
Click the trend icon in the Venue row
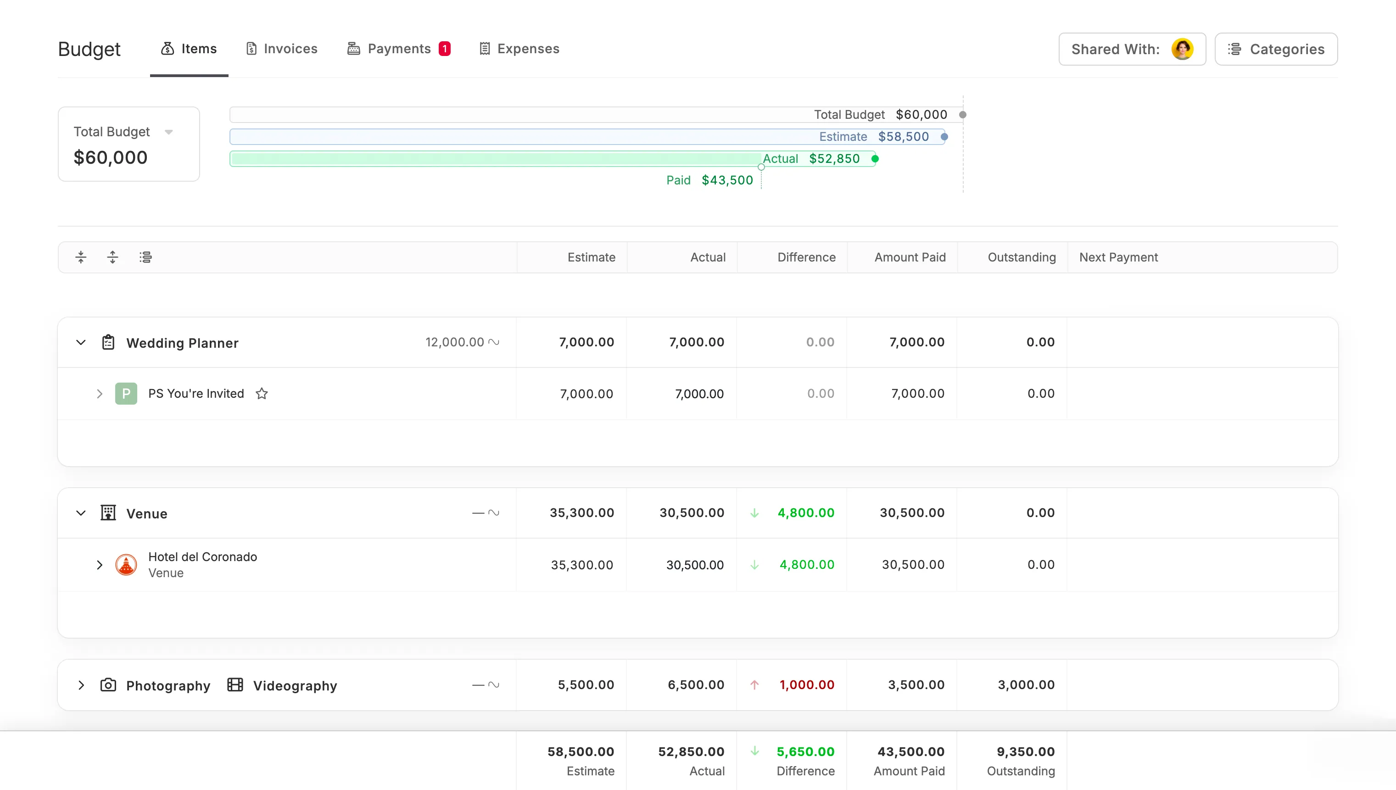(x=493, y=513)
